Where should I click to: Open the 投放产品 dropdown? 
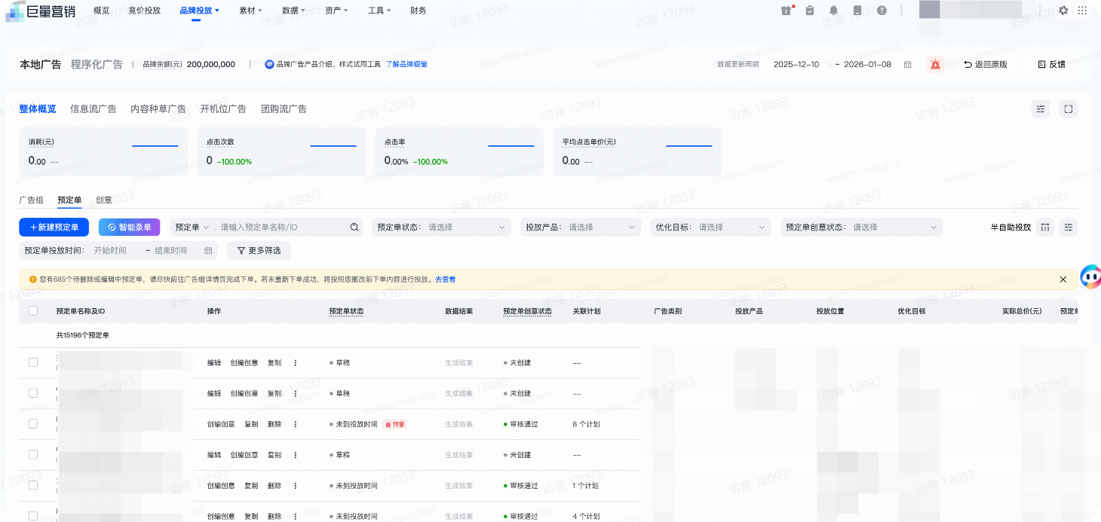pos(581,227)
